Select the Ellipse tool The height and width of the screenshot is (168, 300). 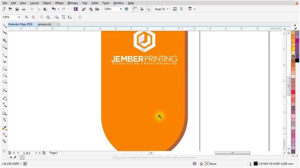pos(4,75)
